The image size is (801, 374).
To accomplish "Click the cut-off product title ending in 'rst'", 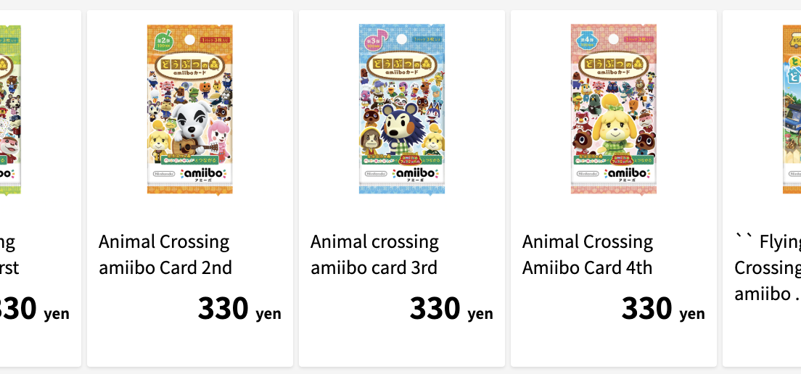I will coord(9,254).
